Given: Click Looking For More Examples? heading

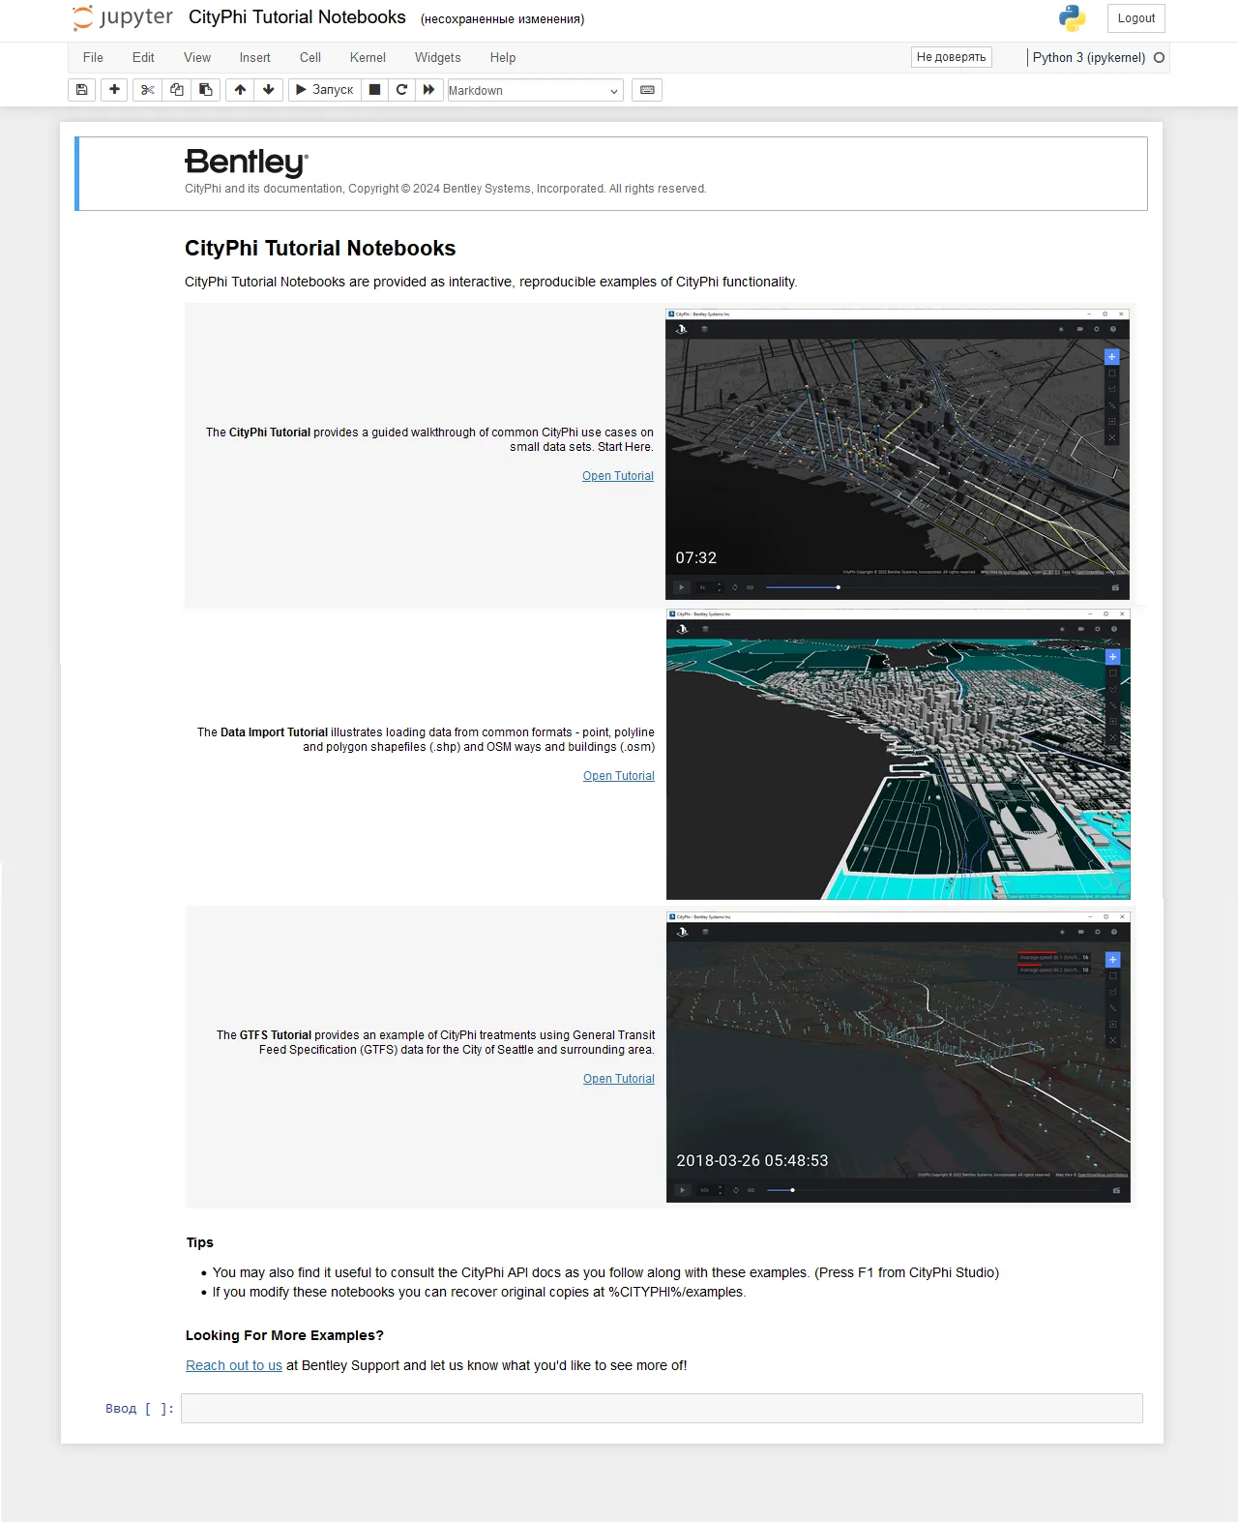Looking at the screenshot, I should 284,1335.
